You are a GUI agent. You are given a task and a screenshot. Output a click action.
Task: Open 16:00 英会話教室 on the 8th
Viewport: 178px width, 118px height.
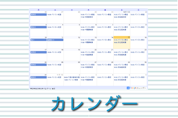click(x=121, y=29)
